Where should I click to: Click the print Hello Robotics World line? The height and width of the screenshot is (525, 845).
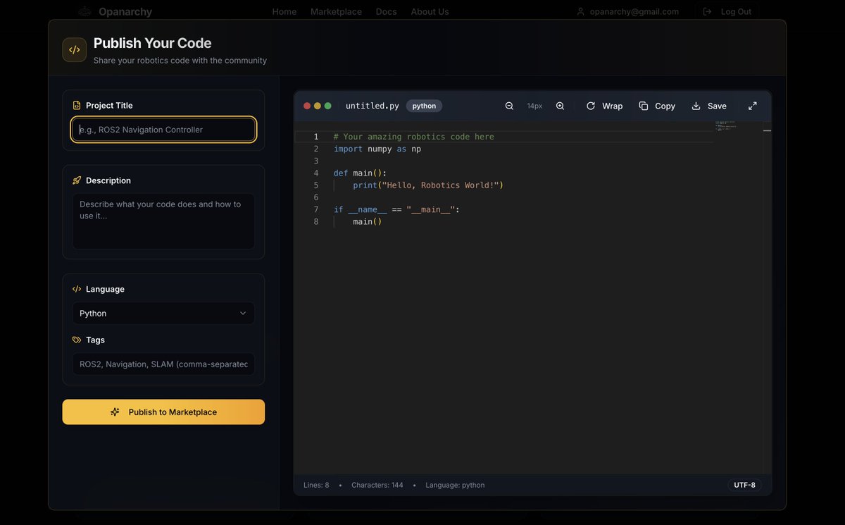coord(428,185)
